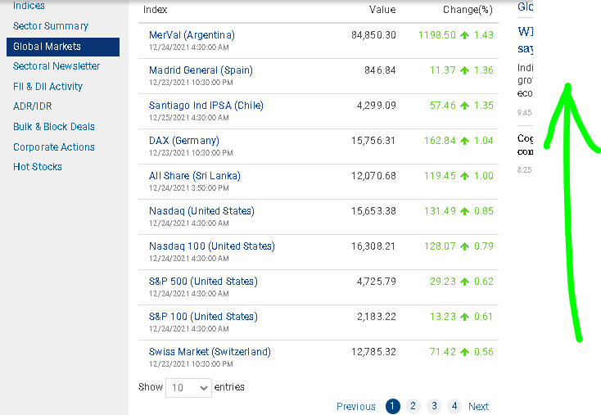The width and height of the screenshot is (601, 415).
Task: Click green up arrow in MerVal row
Action: pyautogui.click(x=464, y=36)
